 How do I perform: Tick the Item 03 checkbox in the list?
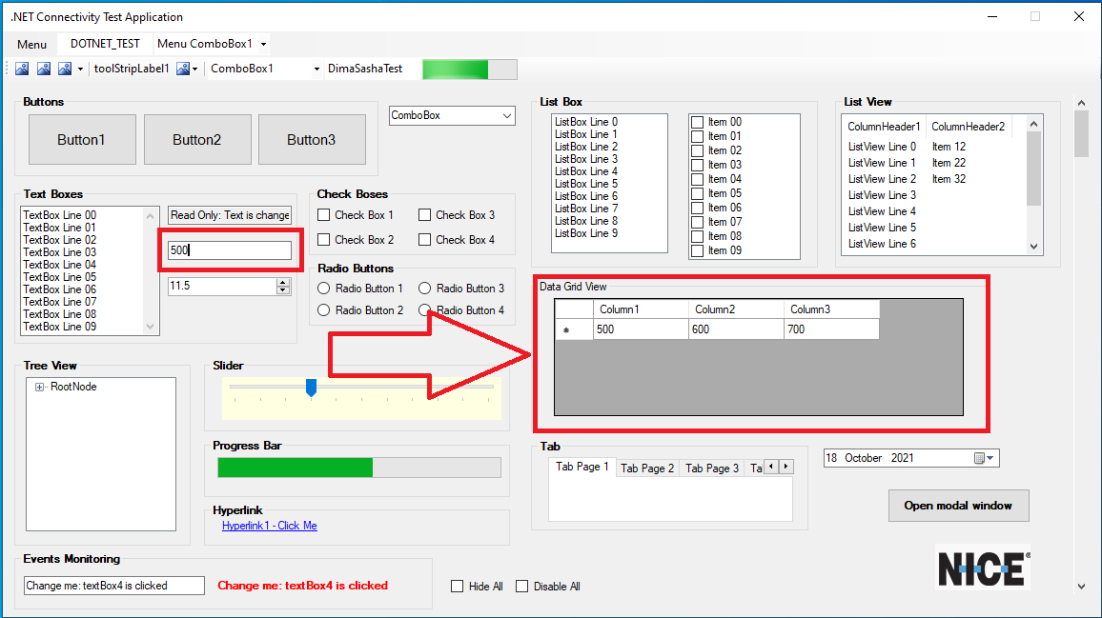698,165
